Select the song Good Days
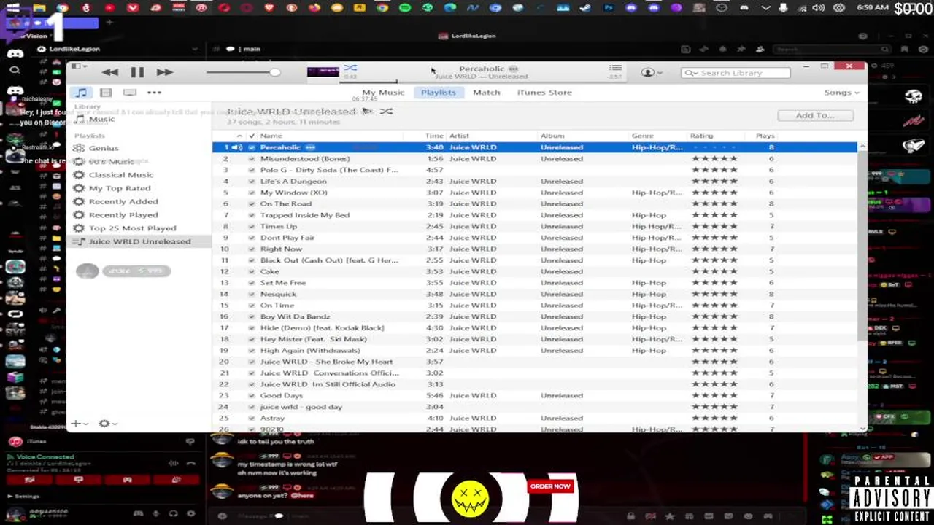934x525 pixels. [281, 395]
